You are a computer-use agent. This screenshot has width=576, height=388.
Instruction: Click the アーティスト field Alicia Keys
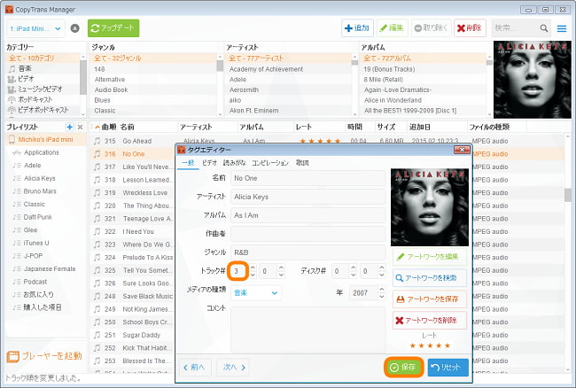pos(307,197)
